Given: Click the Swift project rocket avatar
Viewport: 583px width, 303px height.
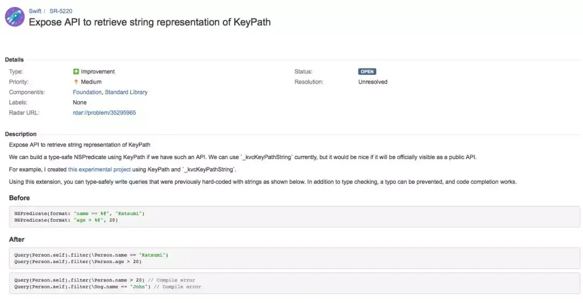Looking at the screenshot, I should coord(15,17).
